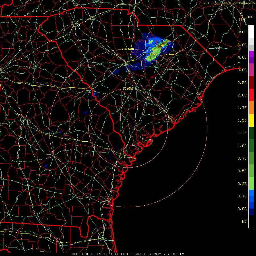Screen dimensions: 256x256
Task: Click the '[IN]' units label
Action: pos(243,20)
